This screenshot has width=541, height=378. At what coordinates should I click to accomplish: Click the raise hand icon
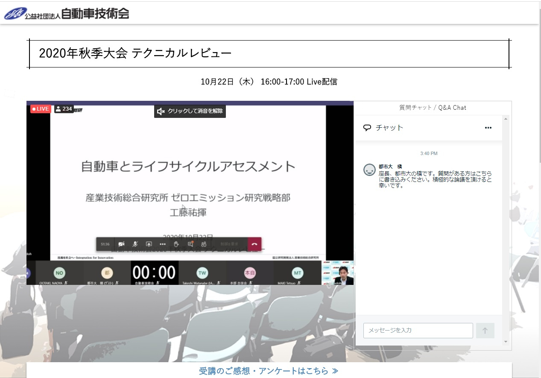pyautogui.click(x=176, y=244)
